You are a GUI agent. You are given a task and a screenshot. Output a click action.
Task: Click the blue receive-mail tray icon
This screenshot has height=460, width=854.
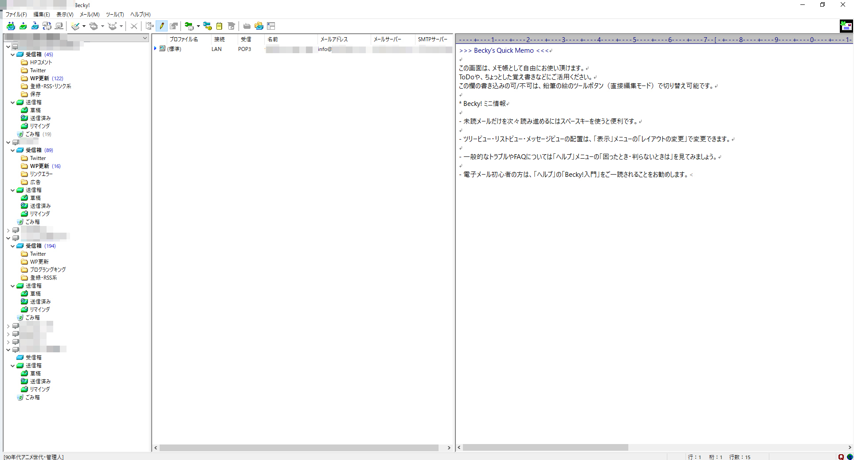tap(35, 26)
